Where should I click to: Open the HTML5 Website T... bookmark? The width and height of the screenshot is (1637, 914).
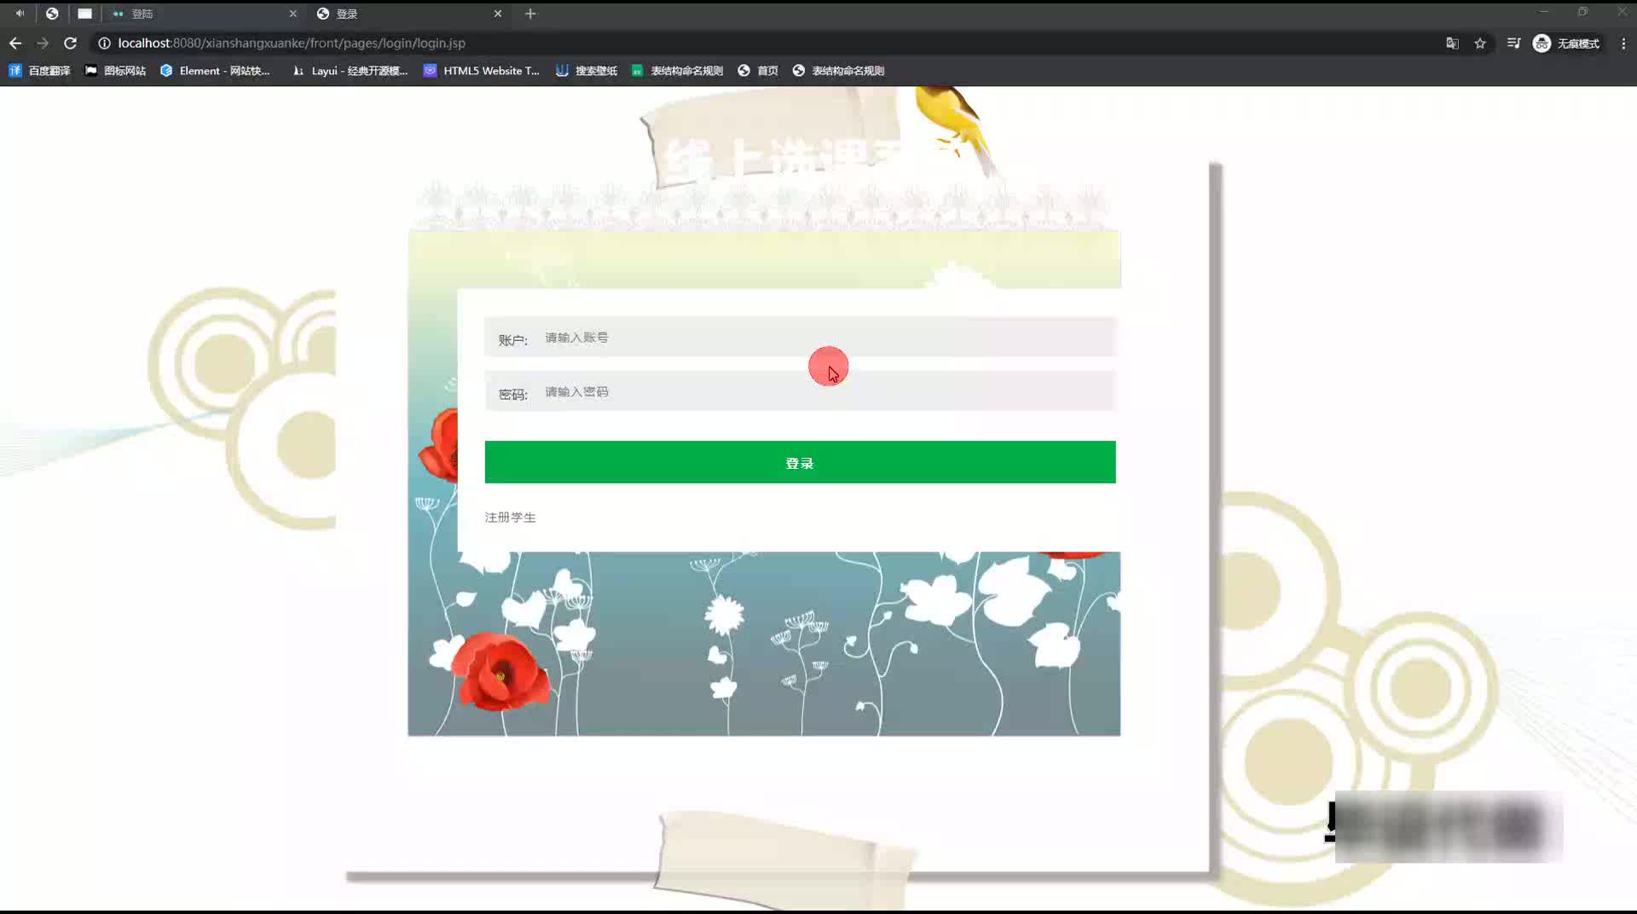click(x=482, y=71)
